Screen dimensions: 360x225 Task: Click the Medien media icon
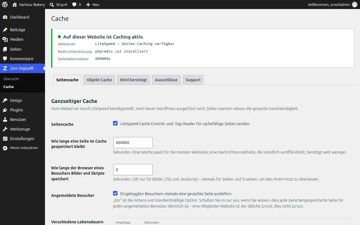(5, 39)
